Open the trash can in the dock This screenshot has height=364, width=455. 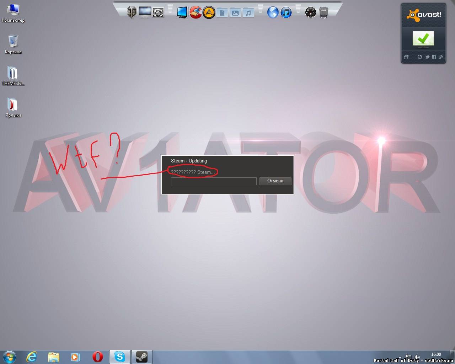coord(323,13)
